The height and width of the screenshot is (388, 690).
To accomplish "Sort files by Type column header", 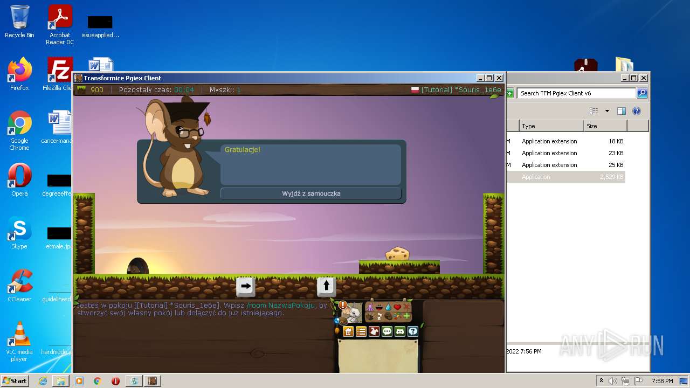I will point(552,126).
